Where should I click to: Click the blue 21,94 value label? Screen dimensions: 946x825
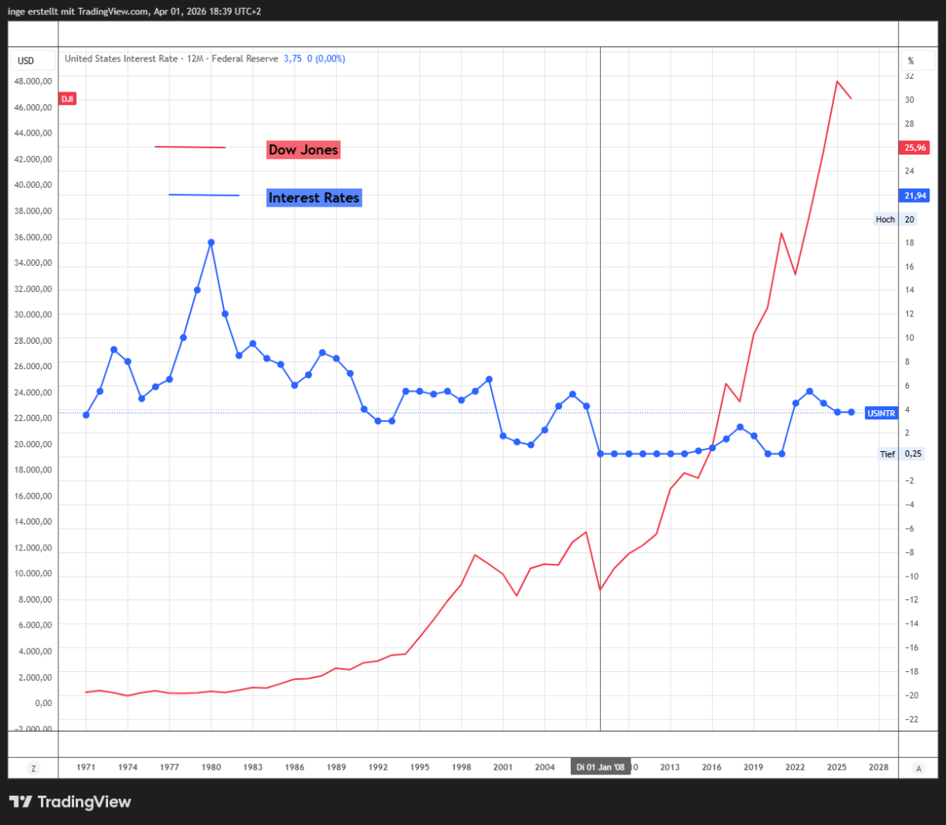(914, 196)
